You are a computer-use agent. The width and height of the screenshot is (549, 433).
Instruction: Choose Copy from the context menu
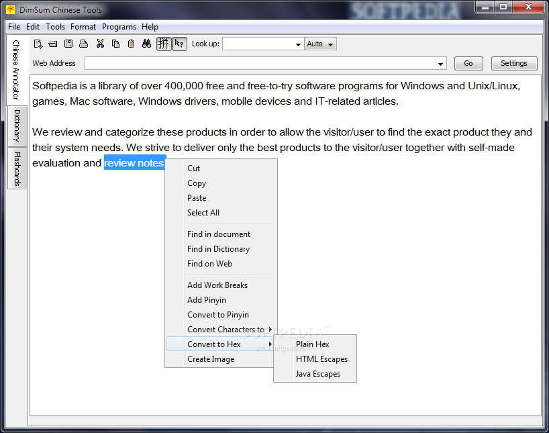221,183
